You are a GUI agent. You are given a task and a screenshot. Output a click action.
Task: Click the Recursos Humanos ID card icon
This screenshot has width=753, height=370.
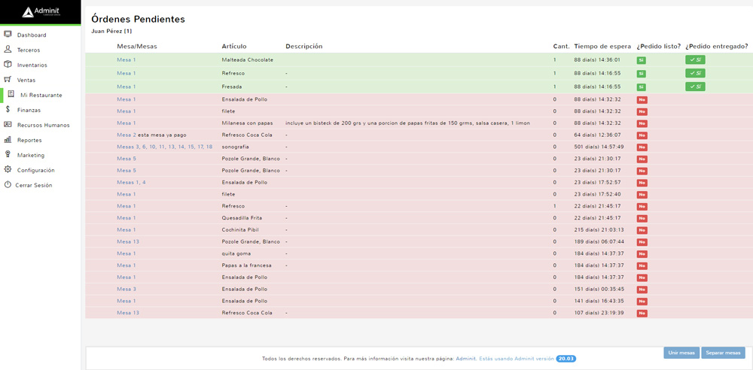coord(8,125)
